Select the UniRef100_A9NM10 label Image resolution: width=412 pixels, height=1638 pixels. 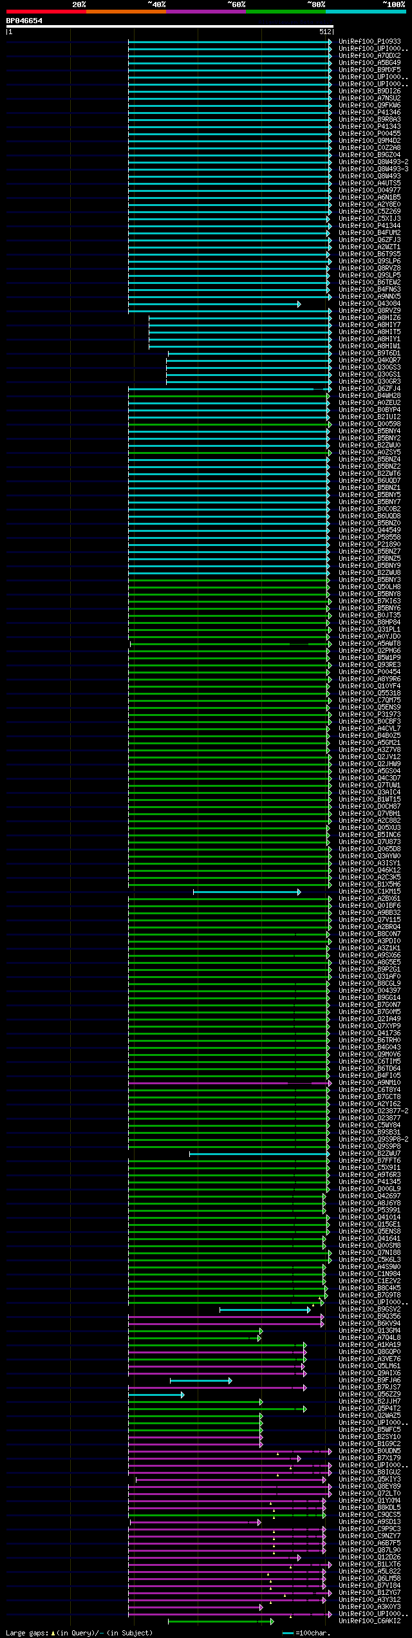tap(370, 1084)
